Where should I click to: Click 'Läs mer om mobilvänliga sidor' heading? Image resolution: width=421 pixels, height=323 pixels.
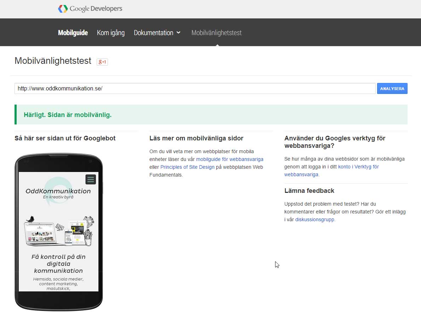(196, 138)
